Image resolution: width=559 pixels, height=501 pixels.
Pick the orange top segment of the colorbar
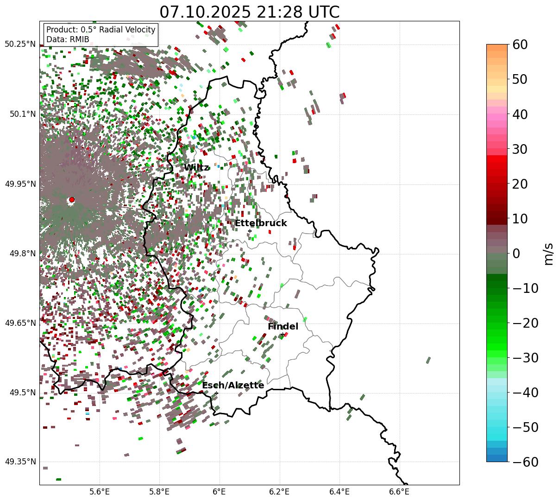[497, 48]
